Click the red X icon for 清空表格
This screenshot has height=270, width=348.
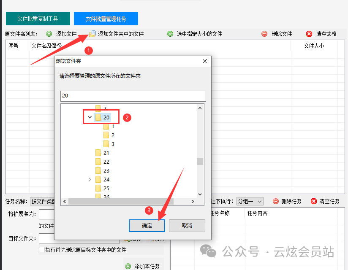pyautogui.click(x=309, y=34)
